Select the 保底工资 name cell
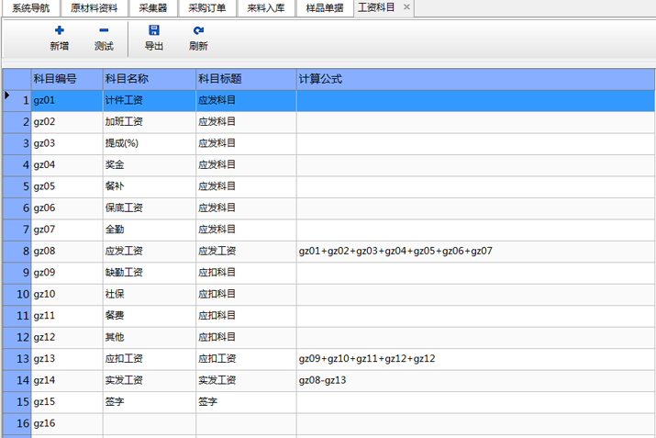 point(150,208)
